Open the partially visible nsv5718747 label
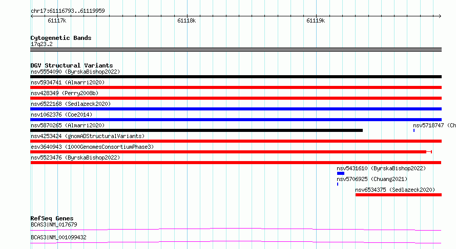 point(434,125)
